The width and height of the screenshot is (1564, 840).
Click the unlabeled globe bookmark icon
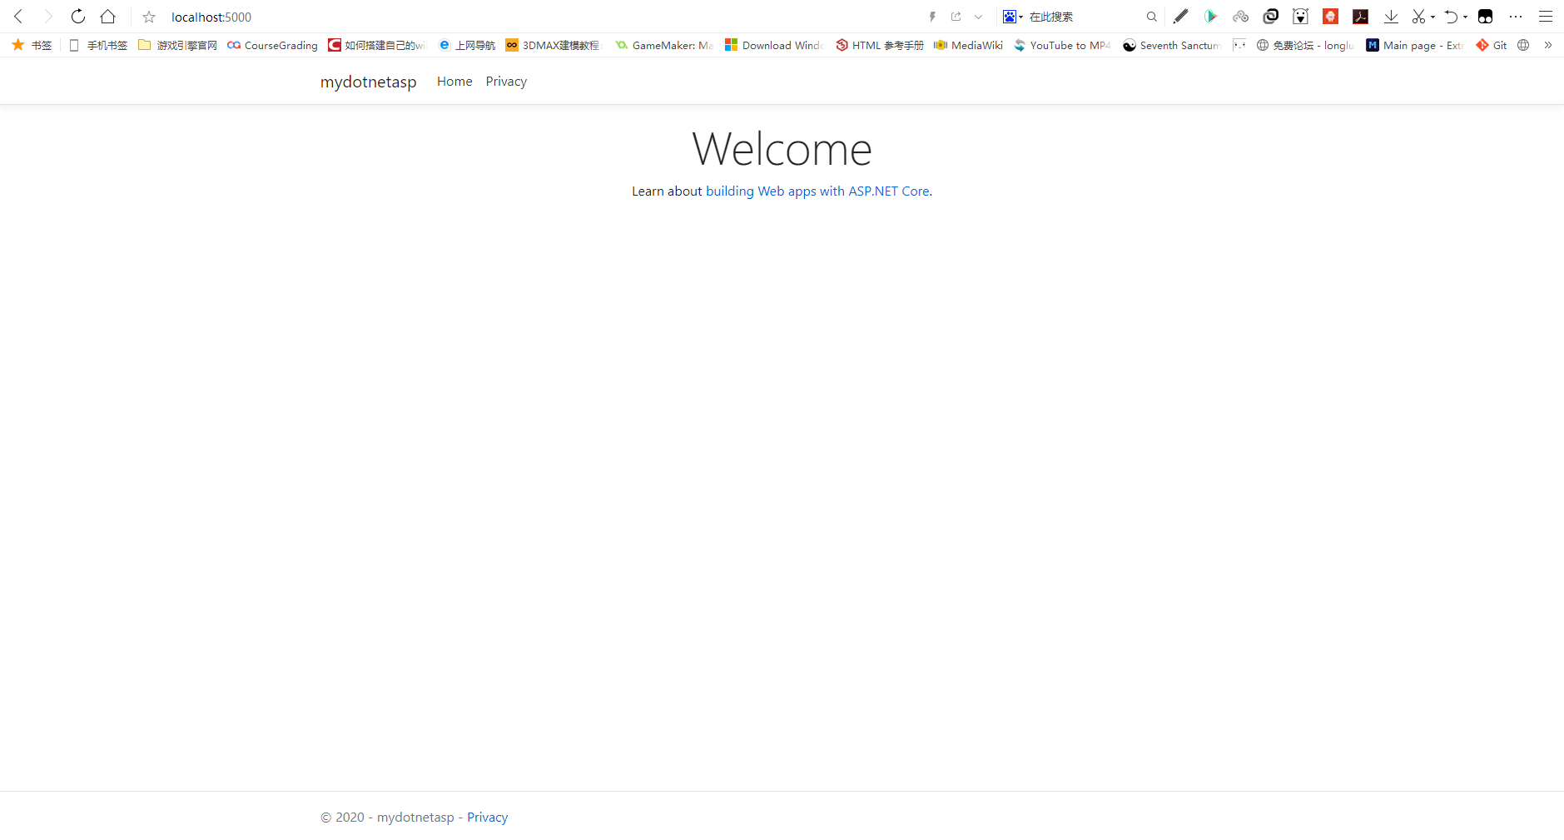point(1523,45)
